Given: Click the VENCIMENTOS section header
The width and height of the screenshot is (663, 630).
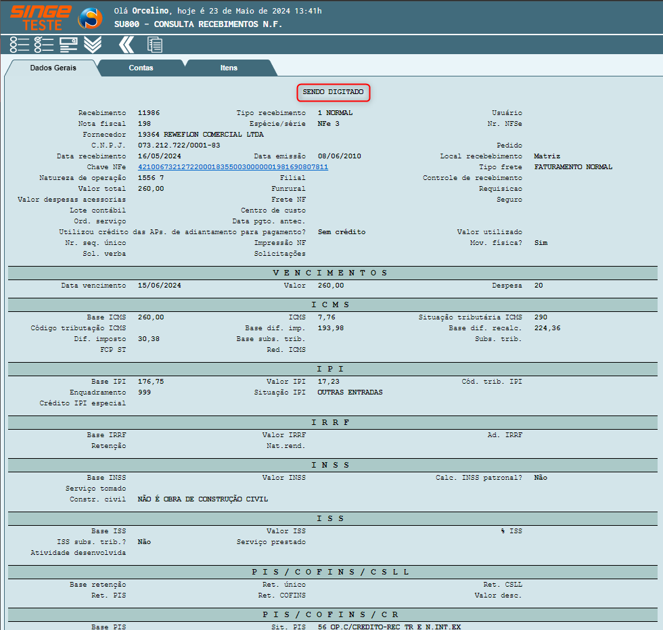Looking at the screenshot, I should (x=331, y=273).
